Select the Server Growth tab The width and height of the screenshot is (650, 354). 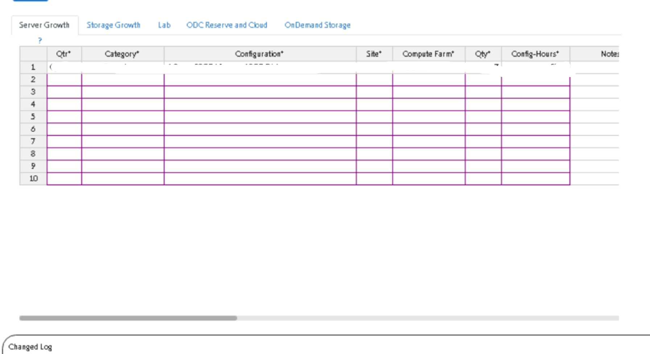(x=44, y=25)
